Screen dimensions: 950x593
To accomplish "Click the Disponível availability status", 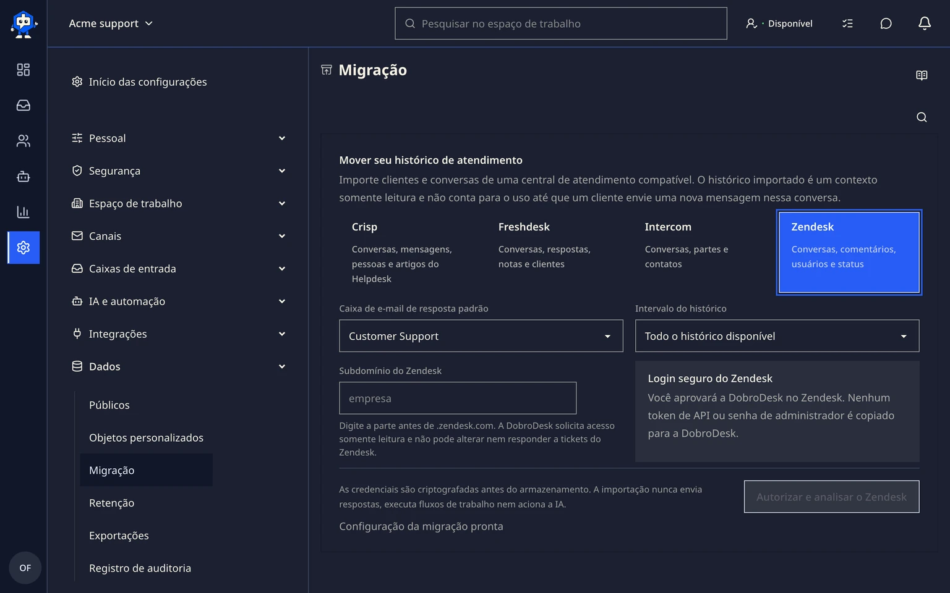I will click(x=779, y=23).
